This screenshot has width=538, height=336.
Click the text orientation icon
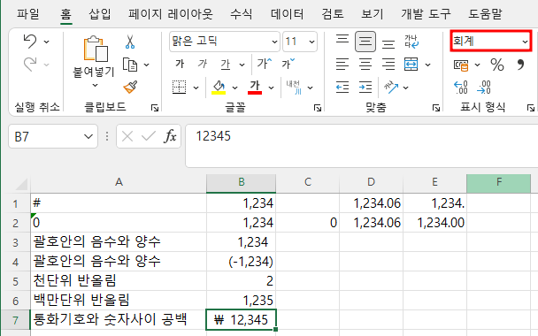point(391,87)
